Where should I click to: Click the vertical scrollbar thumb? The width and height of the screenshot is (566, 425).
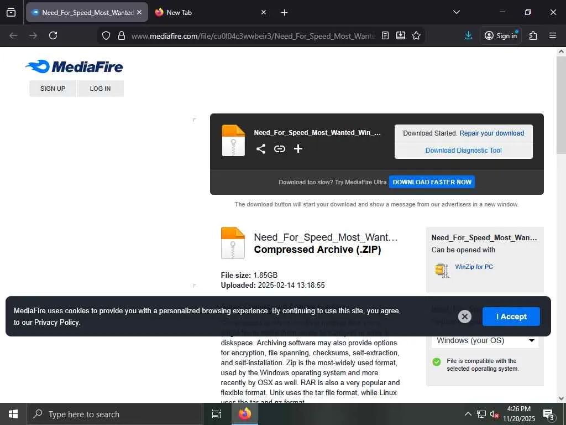[561, 105]
